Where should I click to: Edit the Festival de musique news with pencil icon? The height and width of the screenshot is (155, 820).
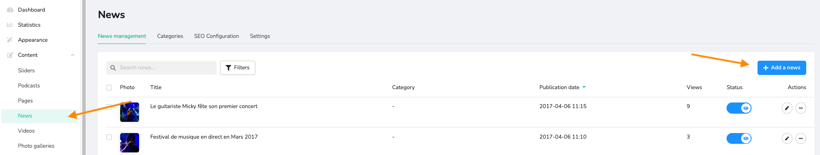coord(787,139)
